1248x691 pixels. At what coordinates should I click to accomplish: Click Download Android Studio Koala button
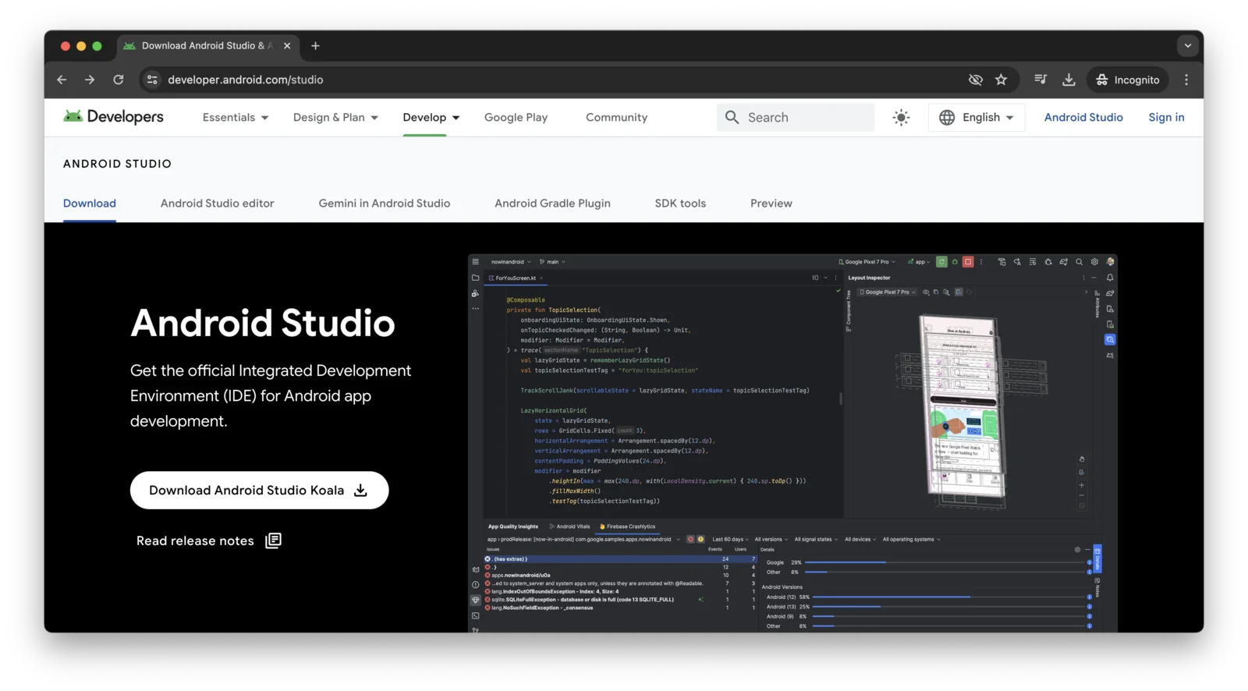click(259, 490)
